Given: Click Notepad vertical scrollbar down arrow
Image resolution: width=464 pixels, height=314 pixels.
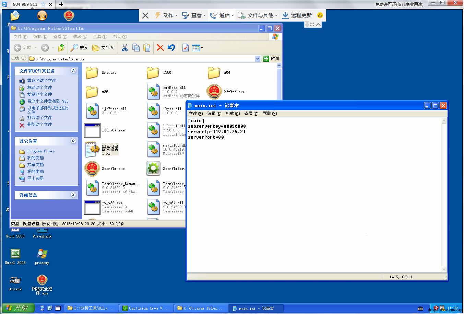Looking at the screenshot, I should [x=444, y=269].
